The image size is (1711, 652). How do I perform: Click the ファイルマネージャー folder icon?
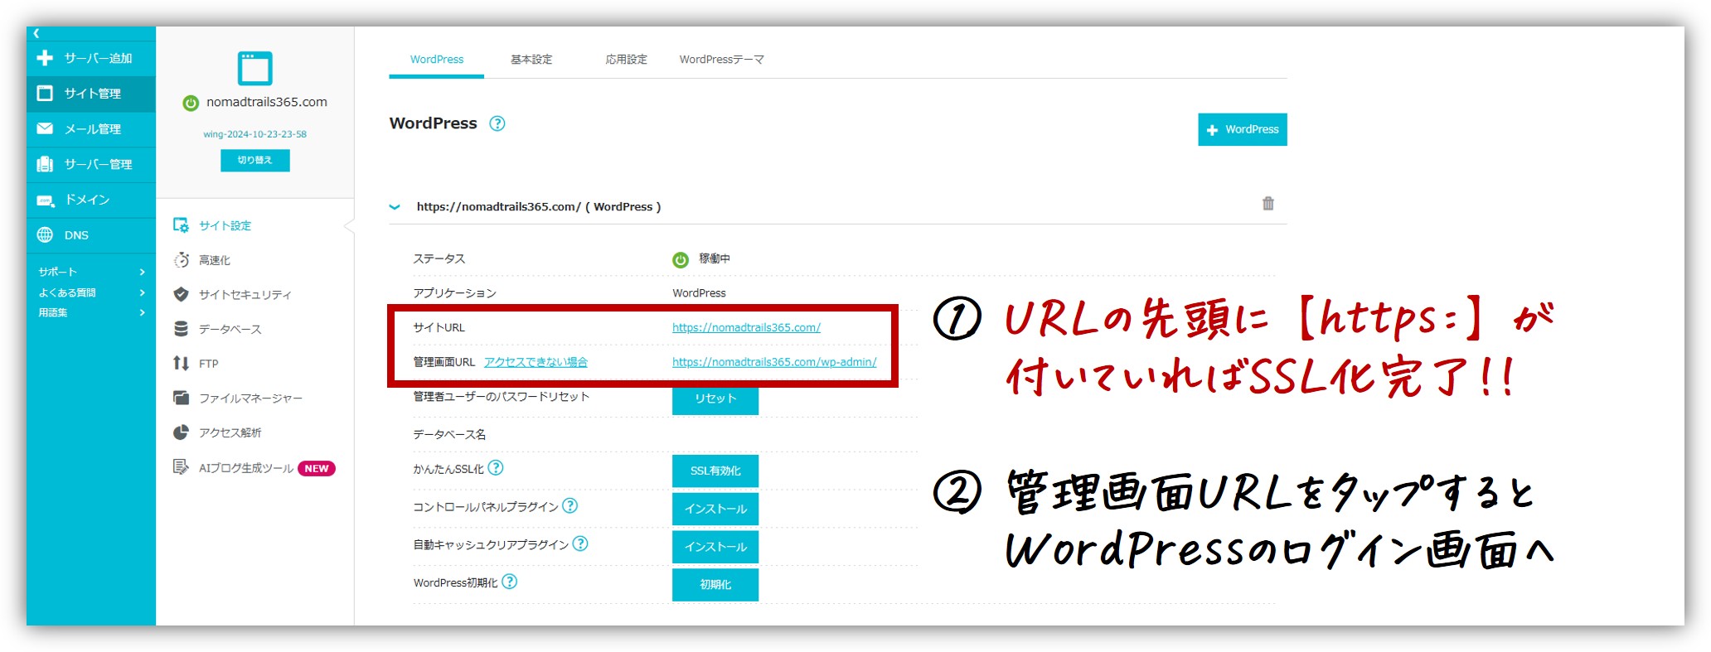181,398
